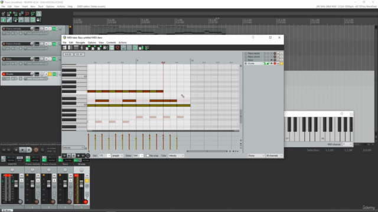Click the main transport play button
The width and height of the screenshot is (378, 212).
(x=22, y=150)
